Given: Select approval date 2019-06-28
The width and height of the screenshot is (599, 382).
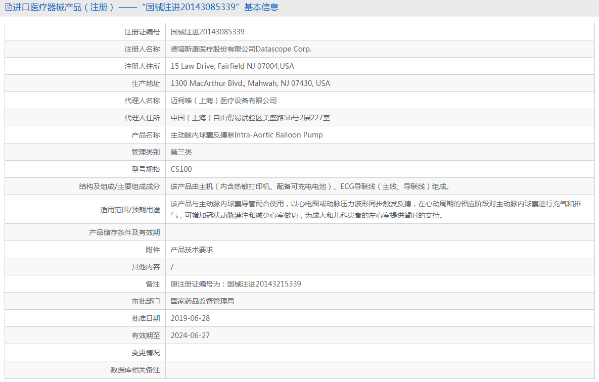Looking at the screenshot, I should (x=190, y=319).
